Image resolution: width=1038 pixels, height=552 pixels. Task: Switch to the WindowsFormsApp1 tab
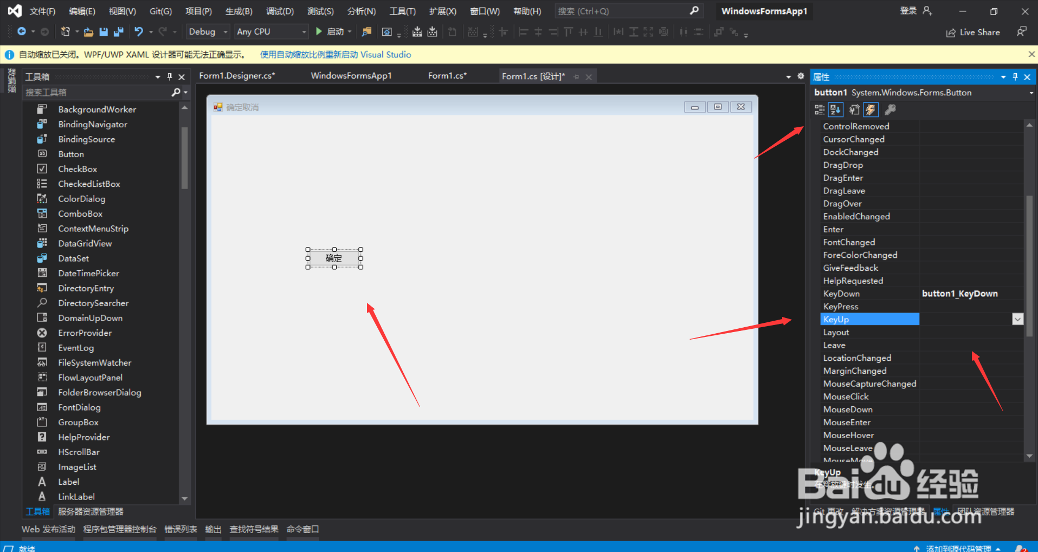coord(351,76)
